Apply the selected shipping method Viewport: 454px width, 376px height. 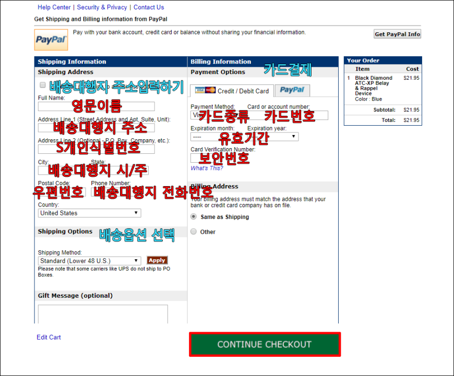pyautogui.click(x=157, y=260)
